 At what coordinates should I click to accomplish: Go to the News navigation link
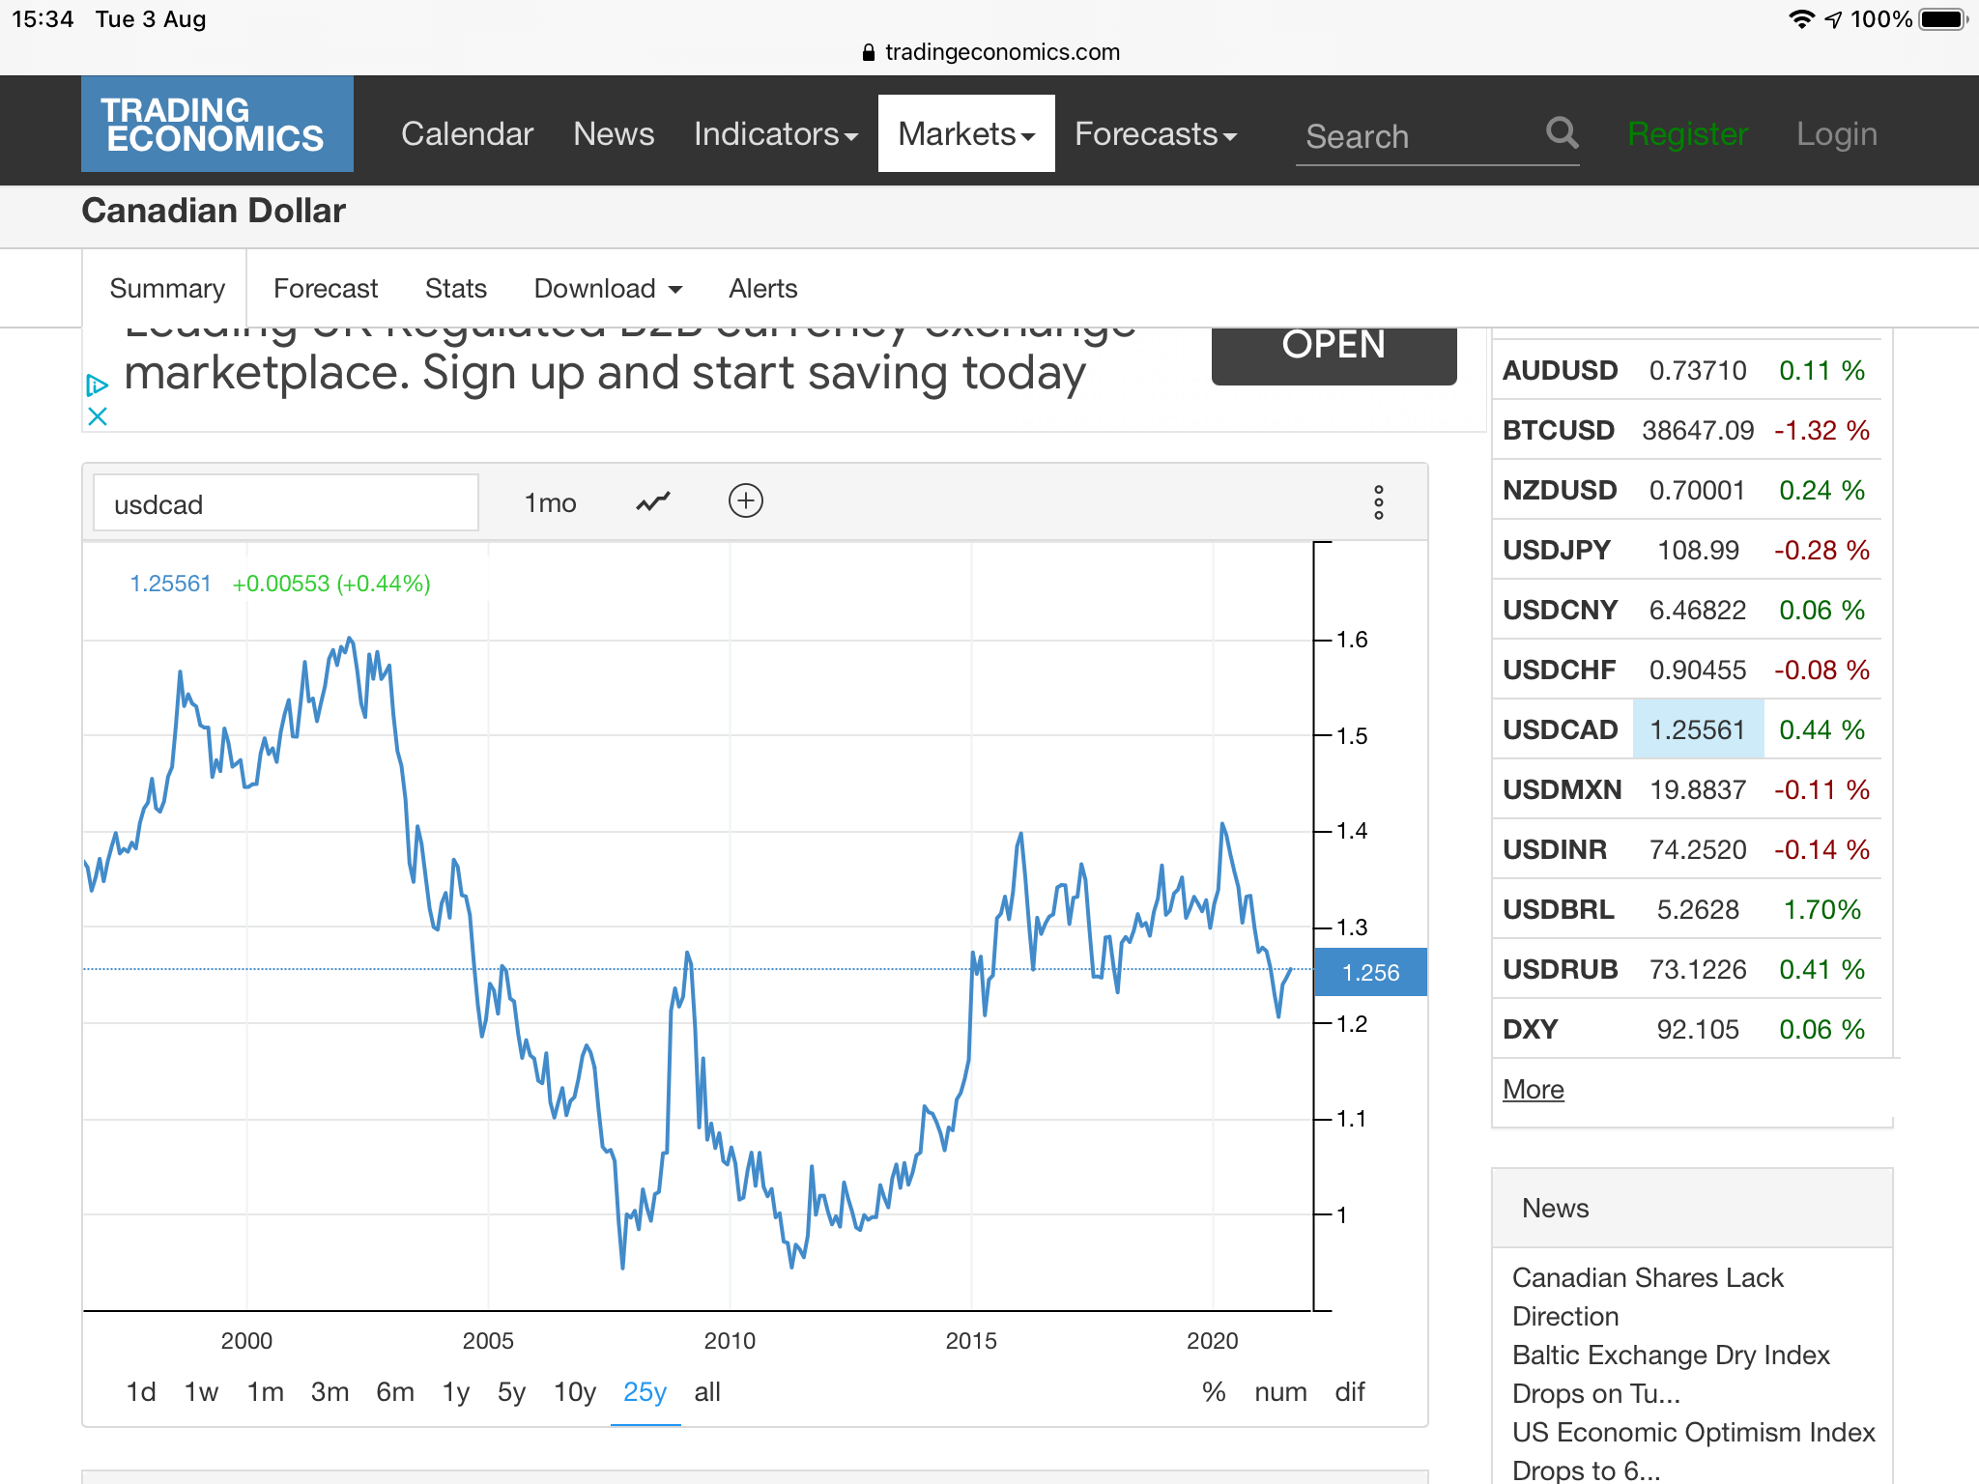point(614,133)
